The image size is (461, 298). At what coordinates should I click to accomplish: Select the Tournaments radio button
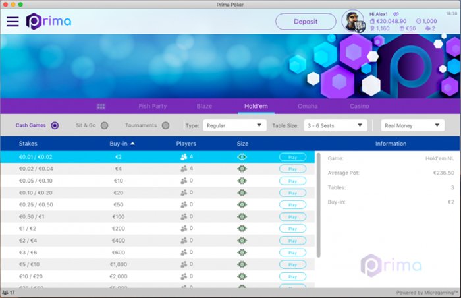click(x=165, y=125)
